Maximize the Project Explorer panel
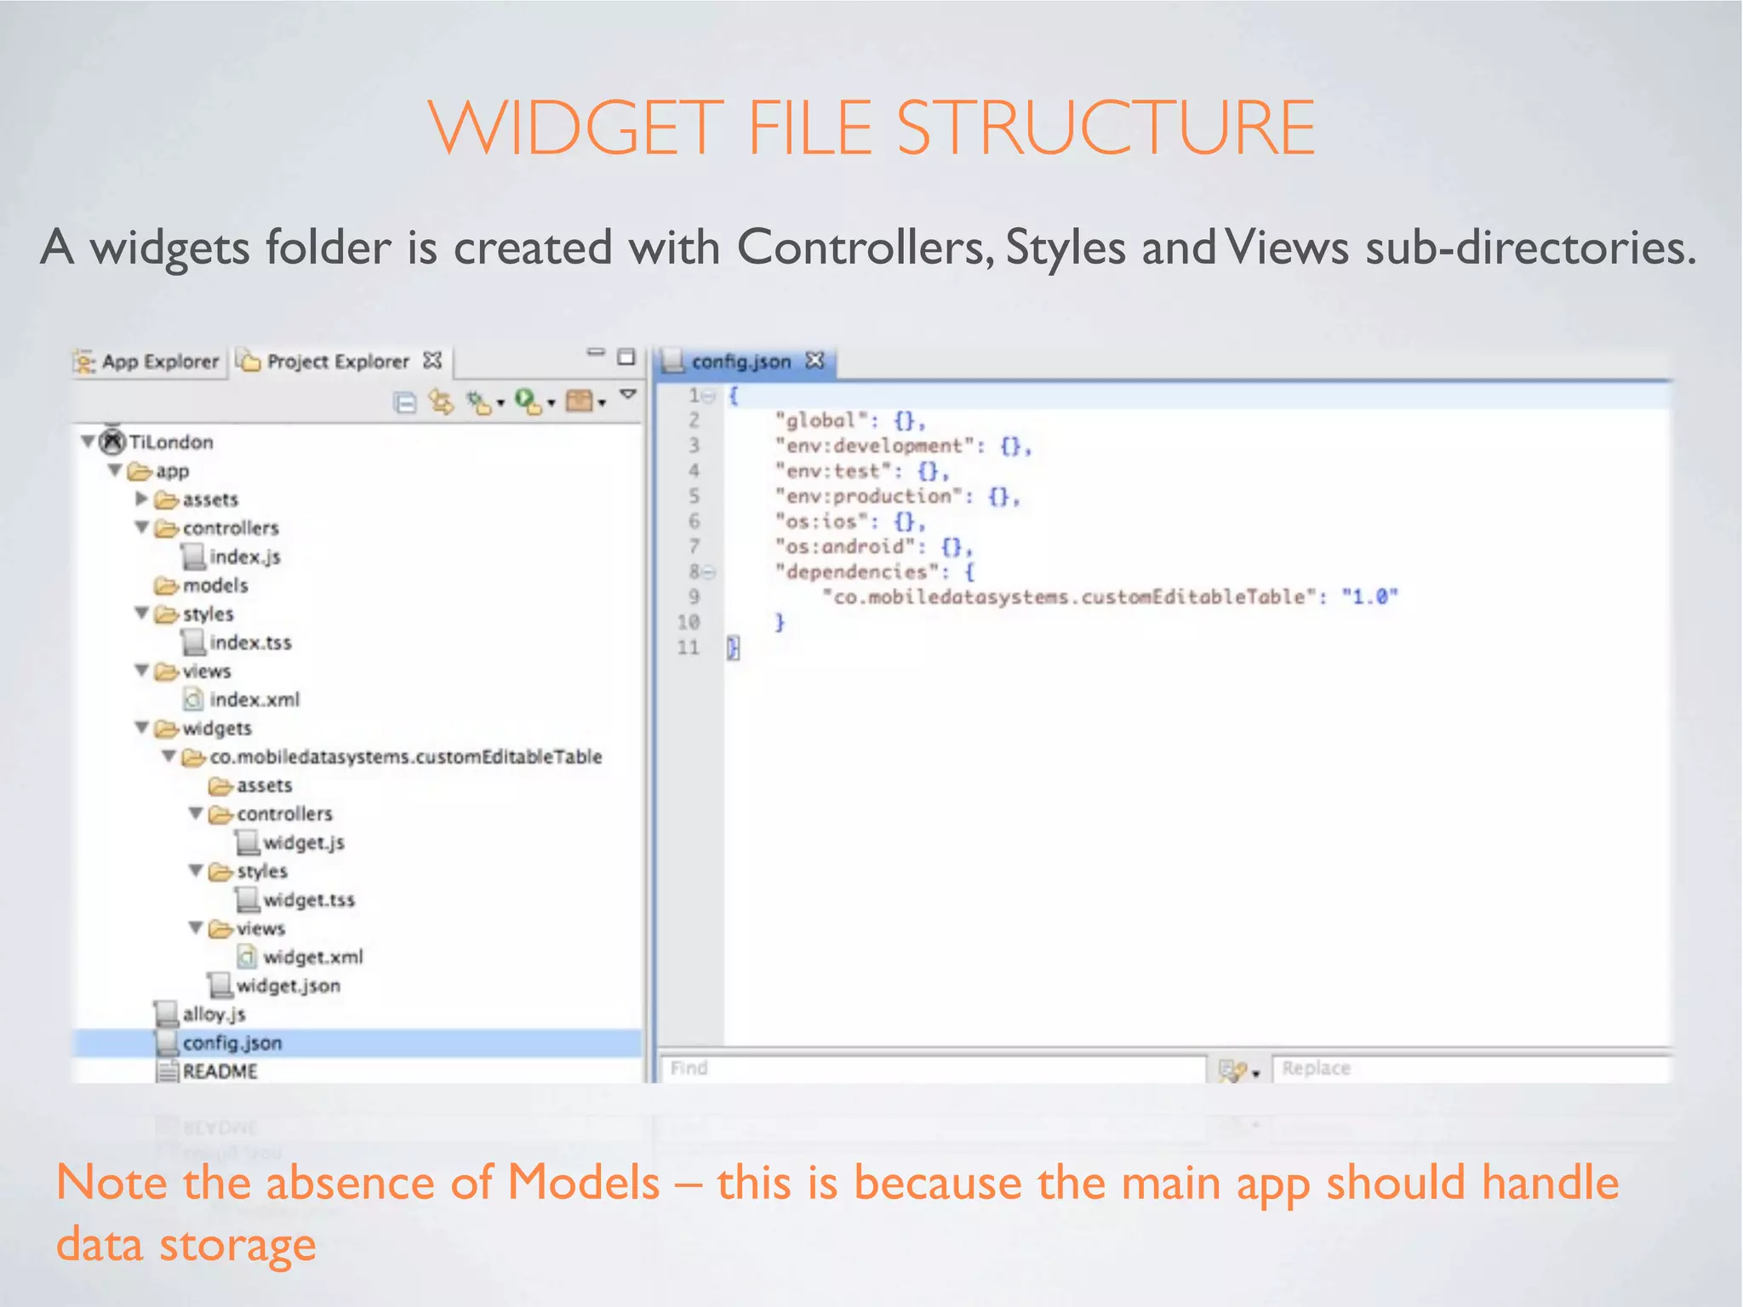1743x1307 pixels. (626, 357)
